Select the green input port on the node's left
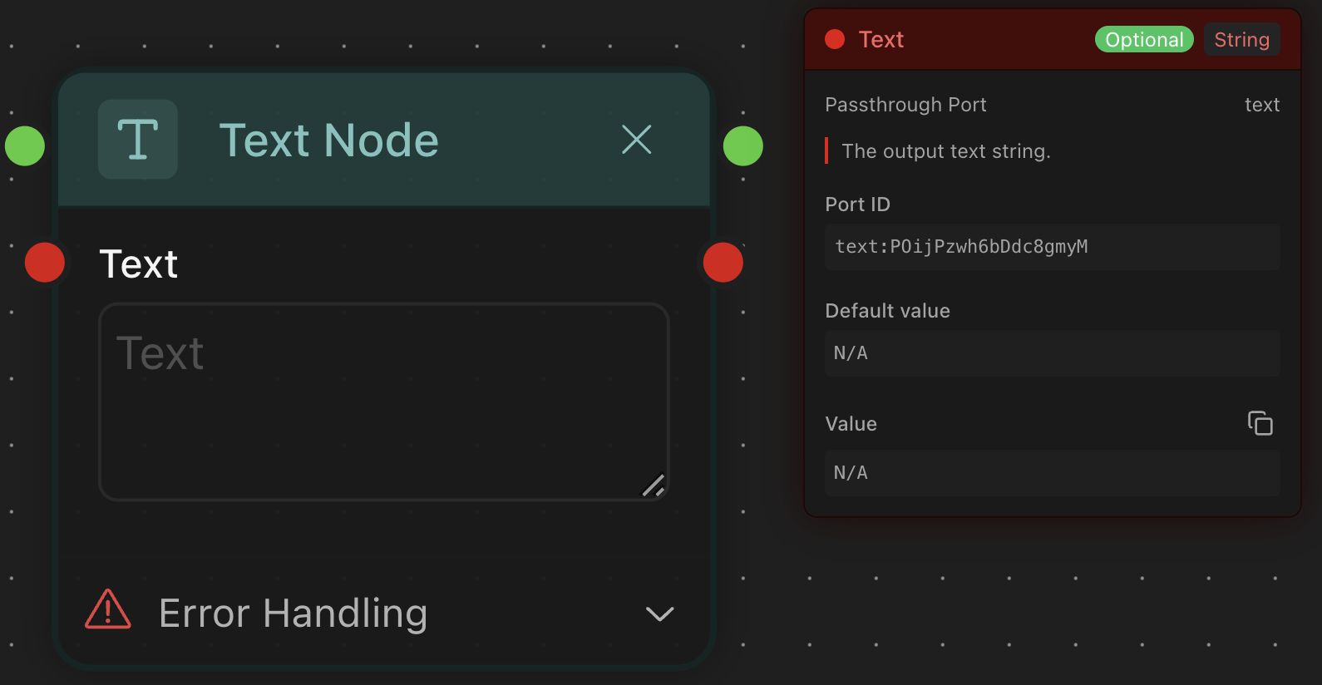The height and width of the screenshot is (685, 1322). 25,146
